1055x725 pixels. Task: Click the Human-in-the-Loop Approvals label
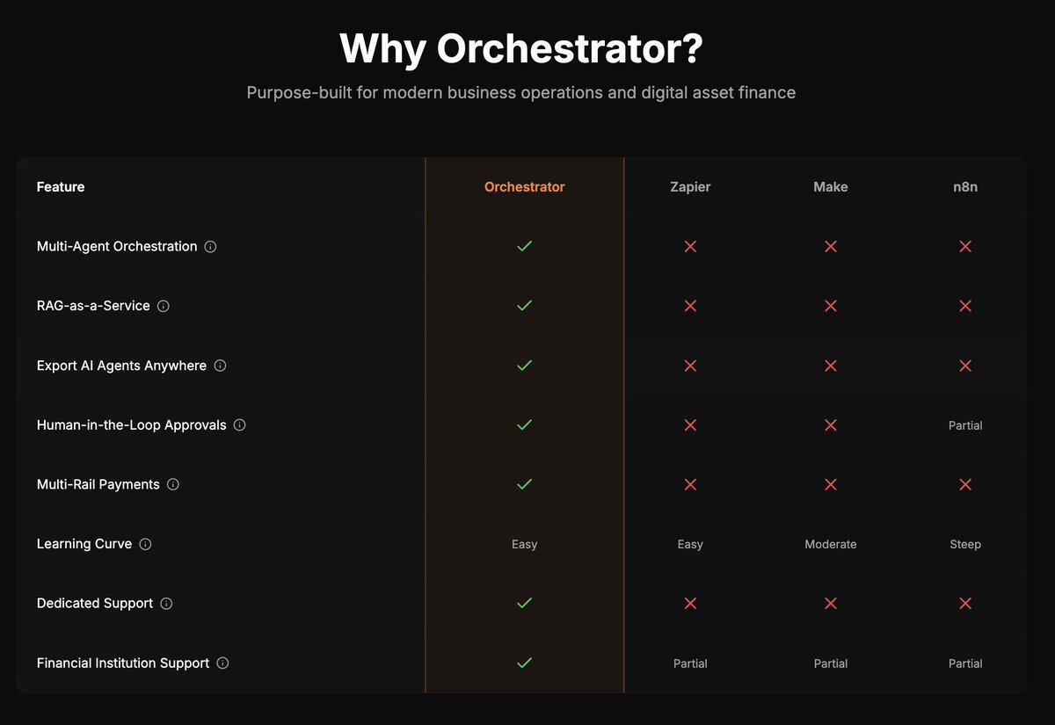coord(132,425)
